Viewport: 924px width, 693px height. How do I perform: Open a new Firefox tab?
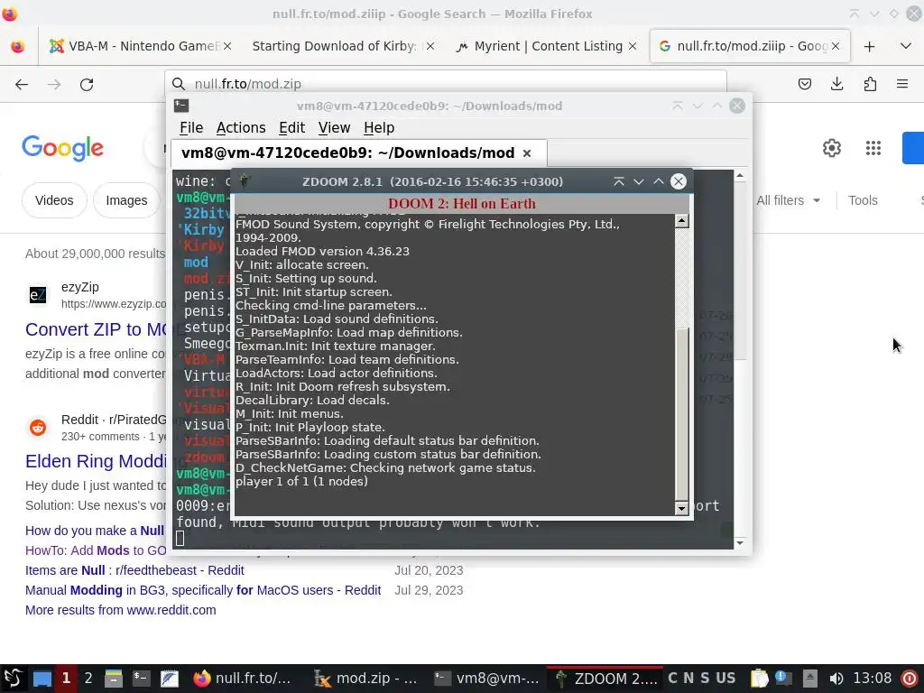coord(869,46)
